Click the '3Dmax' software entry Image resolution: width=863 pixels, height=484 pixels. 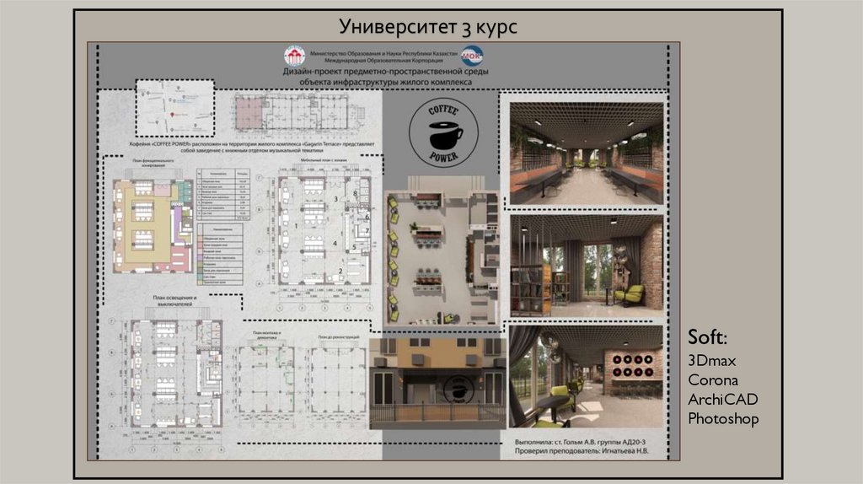tap(711, 361)
